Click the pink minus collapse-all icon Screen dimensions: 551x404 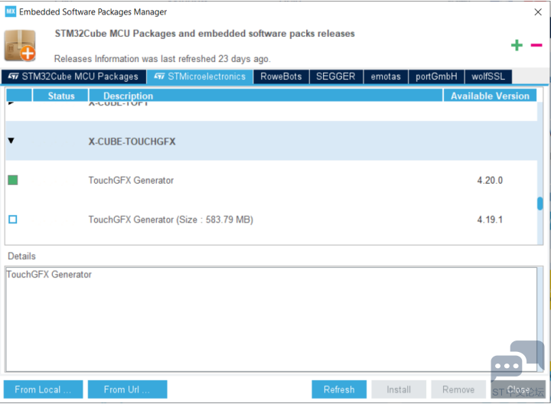[536, 45]
